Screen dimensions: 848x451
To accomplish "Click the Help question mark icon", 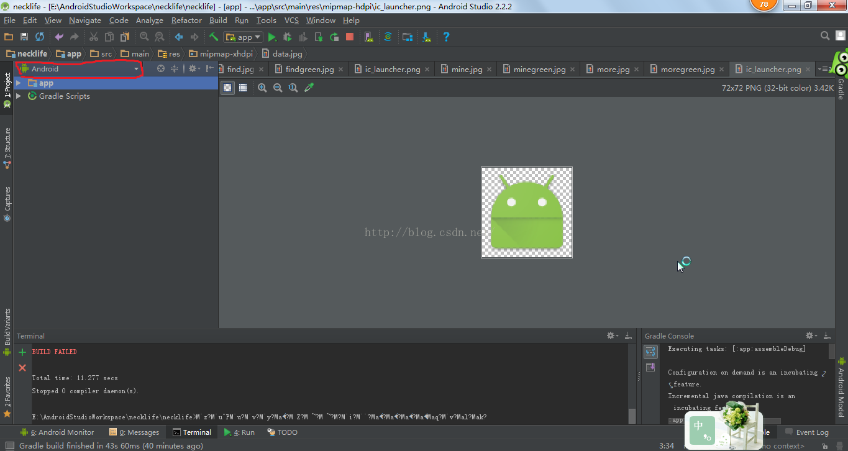I will pos(446,37).
